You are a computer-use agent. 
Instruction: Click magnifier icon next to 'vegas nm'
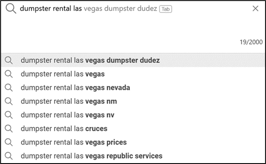(9, 101)
